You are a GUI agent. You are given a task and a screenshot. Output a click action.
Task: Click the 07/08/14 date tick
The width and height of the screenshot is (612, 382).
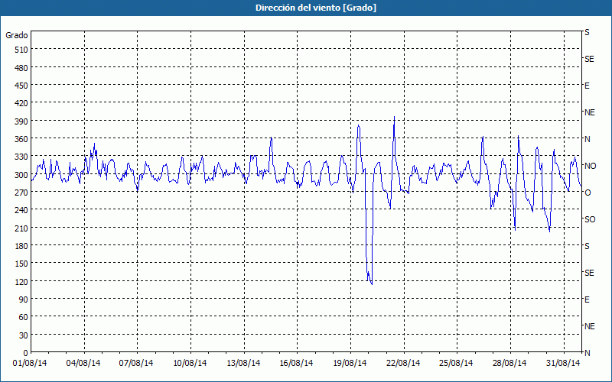click(x=136, y=364)
